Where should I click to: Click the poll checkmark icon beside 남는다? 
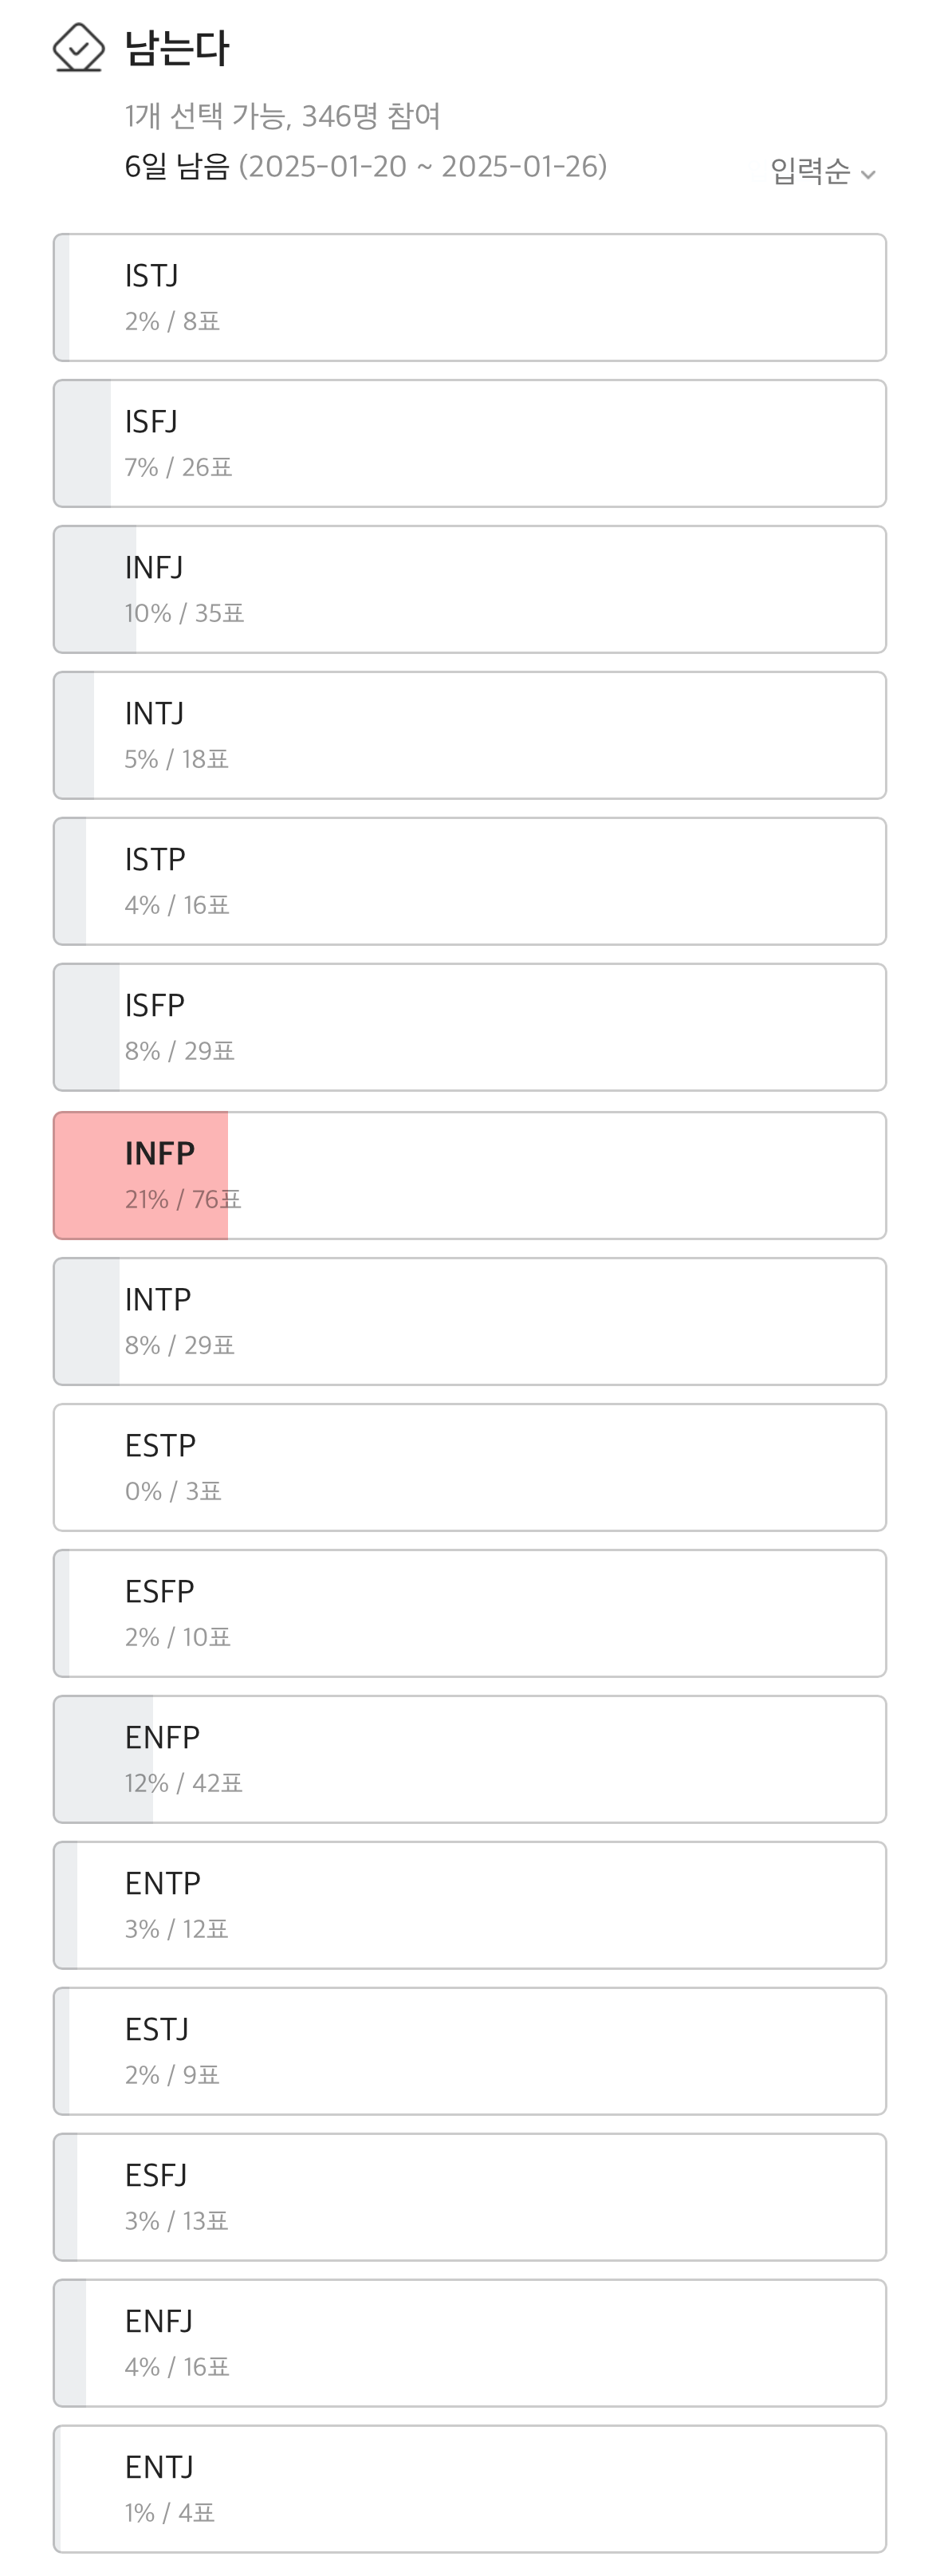click(x=78, y=48)
